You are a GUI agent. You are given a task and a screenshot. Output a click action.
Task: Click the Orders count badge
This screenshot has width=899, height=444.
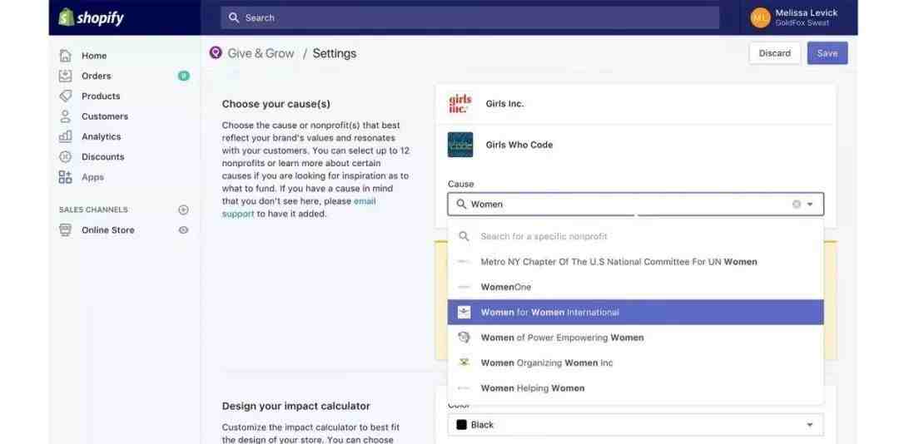coord(183,76)
